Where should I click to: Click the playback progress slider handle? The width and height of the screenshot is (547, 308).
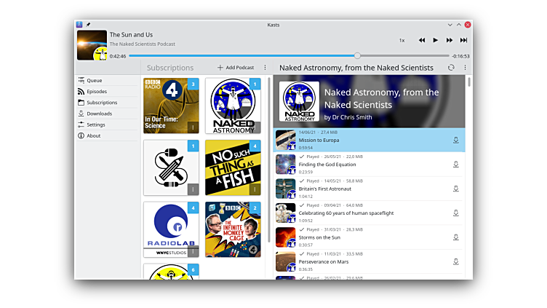[x=357, y=55]
